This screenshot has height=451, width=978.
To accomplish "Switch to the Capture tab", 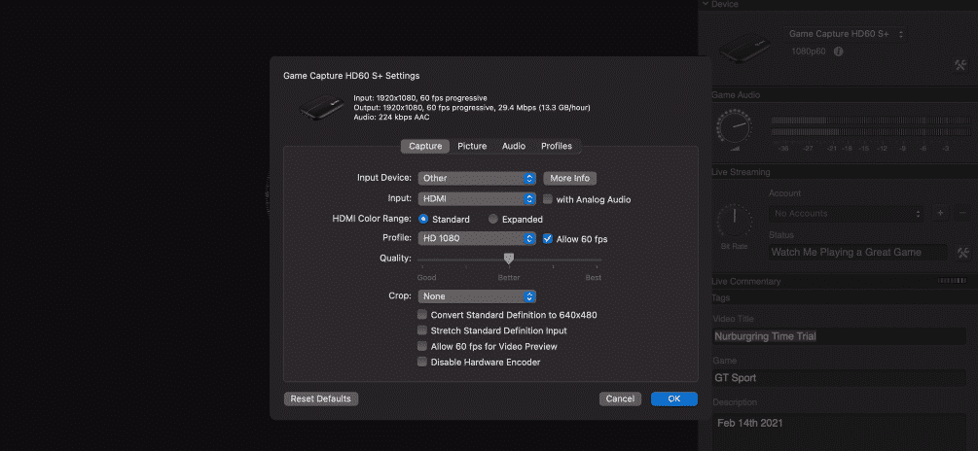I will pyautogui.click(x=425, y=146).
